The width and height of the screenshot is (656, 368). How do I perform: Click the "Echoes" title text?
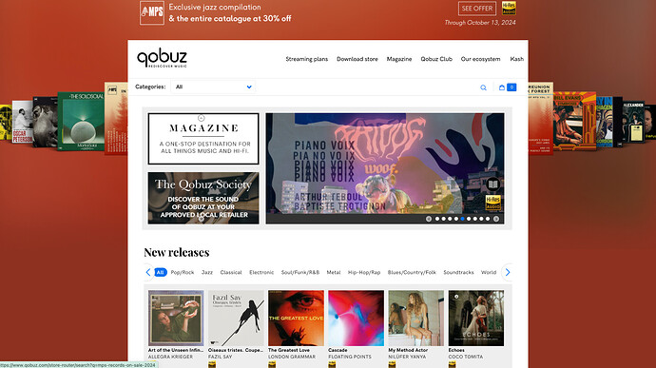[456, 350]
